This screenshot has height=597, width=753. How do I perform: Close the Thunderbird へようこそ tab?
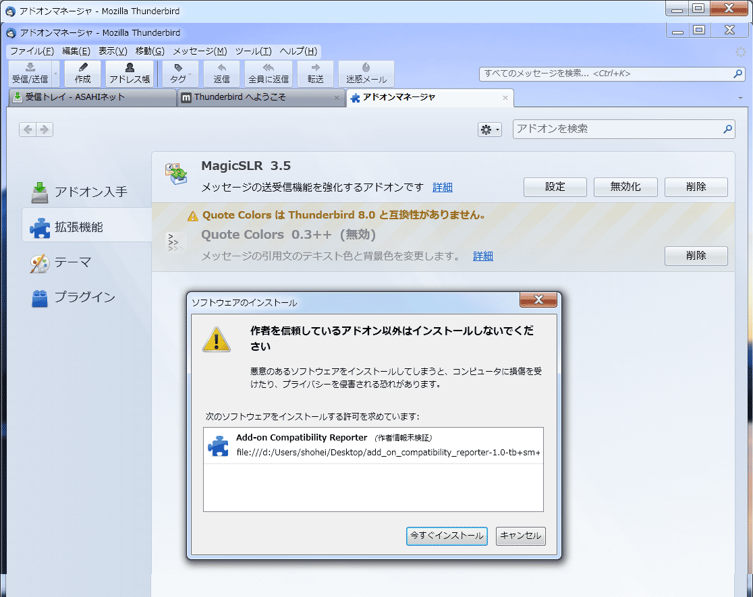pyautogui.click(x=337, y=98)
